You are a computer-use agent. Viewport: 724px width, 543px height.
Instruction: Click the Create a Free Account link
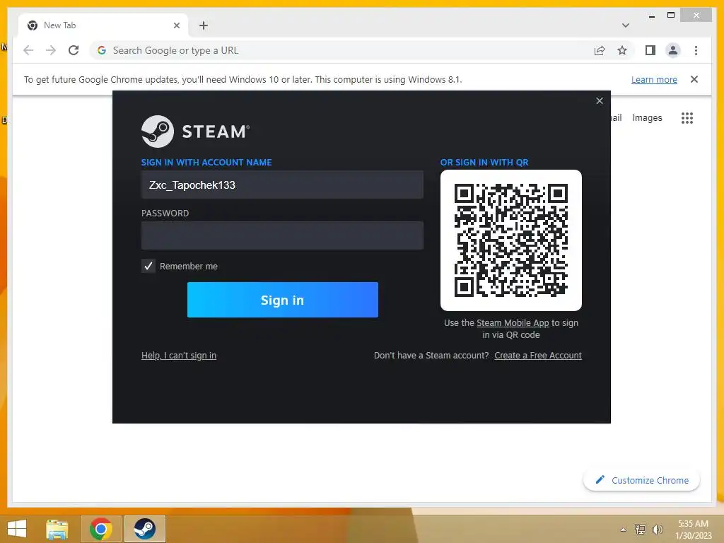[x=538, y=356]
